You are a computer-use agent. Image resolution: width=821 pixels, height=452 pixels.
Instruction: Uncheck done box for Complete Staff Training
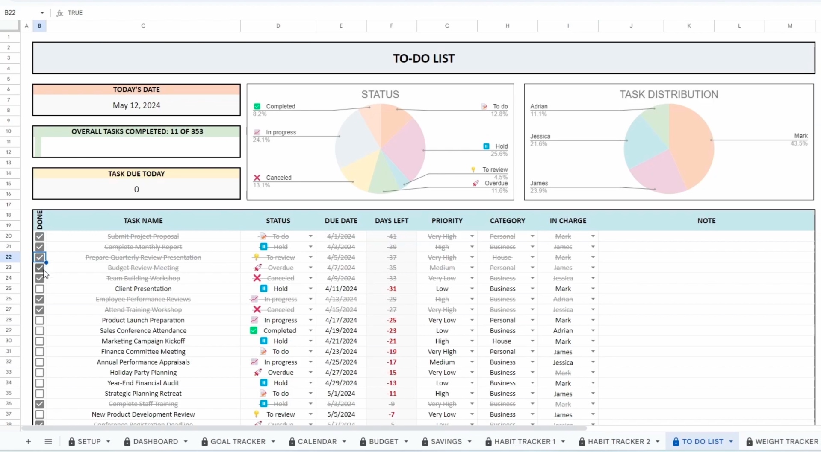tap(40, 404)
